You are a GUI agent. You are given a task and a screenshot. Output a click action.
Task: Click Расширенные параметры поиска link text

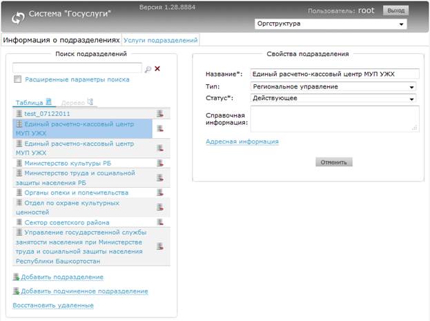click(77, 79)
